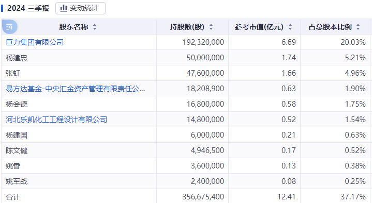
Task: Click ownership ratio 1.54%
Action: 355,120
